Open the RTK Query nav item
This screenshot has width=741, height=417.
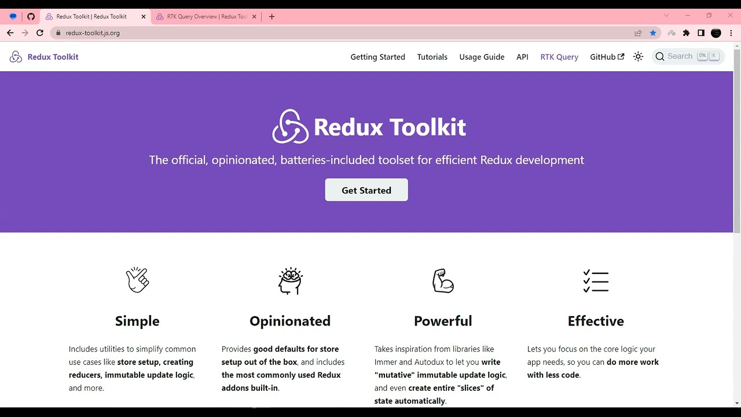tap(559, 57)
